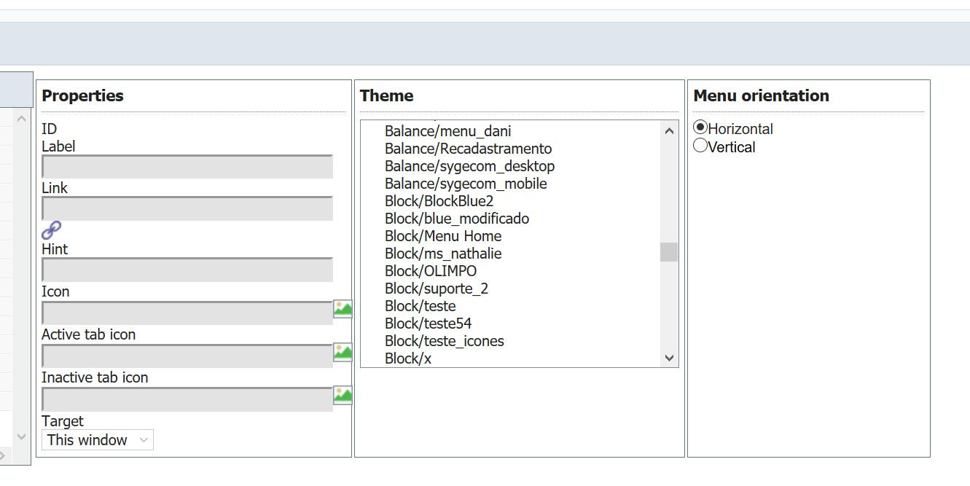This screenshot has height=486, width=970.
Task: Select theme Balance/menu_dani
Action: tap(448, 131)
